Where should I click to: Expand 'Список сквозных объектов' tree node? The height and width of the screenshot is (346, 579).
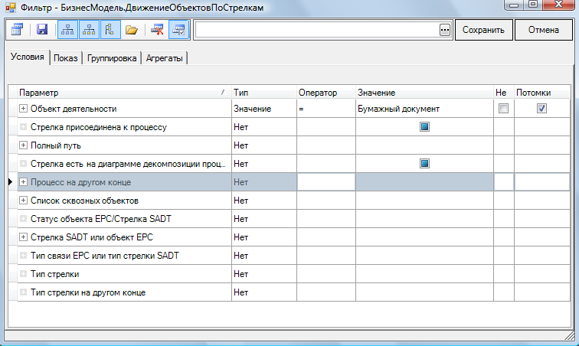pos(23,201)
